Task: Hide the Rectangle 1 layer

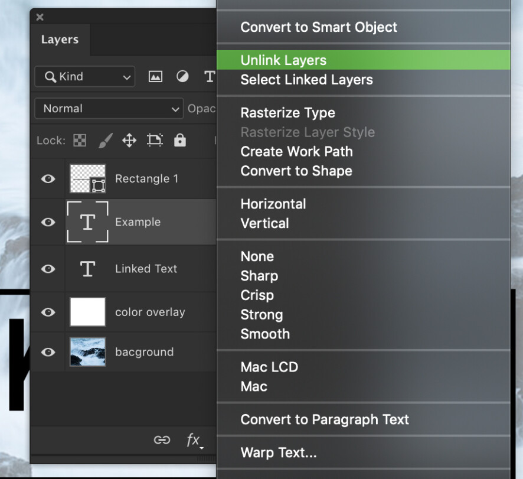Action: [x=47, y=178]
